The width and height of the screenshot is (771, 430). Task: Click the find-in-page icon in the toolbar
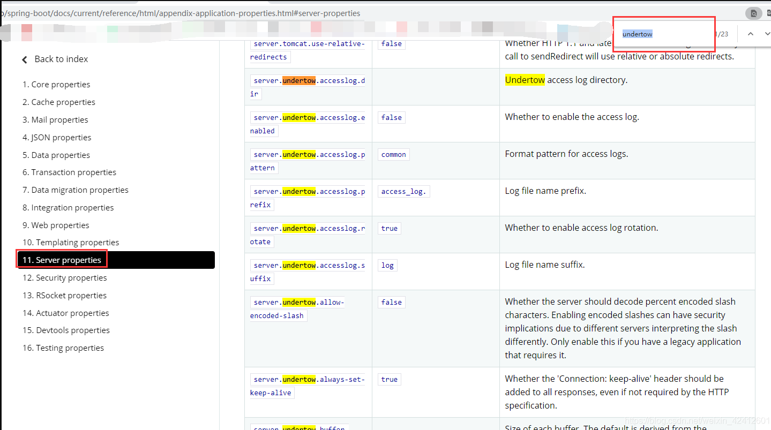755,13
